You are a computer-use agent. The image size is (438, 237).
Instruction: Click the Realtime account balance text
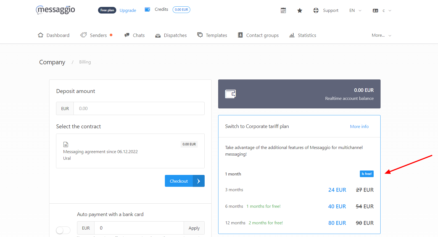(x=349, y=98)
